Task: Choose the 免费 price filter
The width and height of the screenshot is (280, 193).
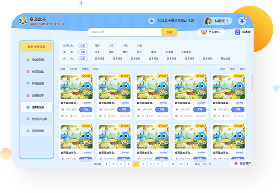Action: tap(232, 69)
